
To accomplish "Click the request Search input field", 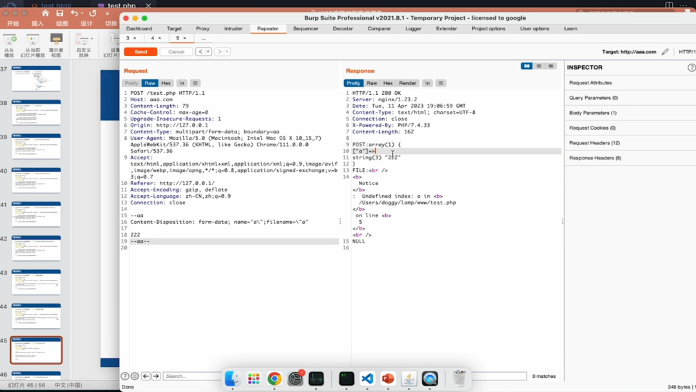I will (x=192, y=376).
